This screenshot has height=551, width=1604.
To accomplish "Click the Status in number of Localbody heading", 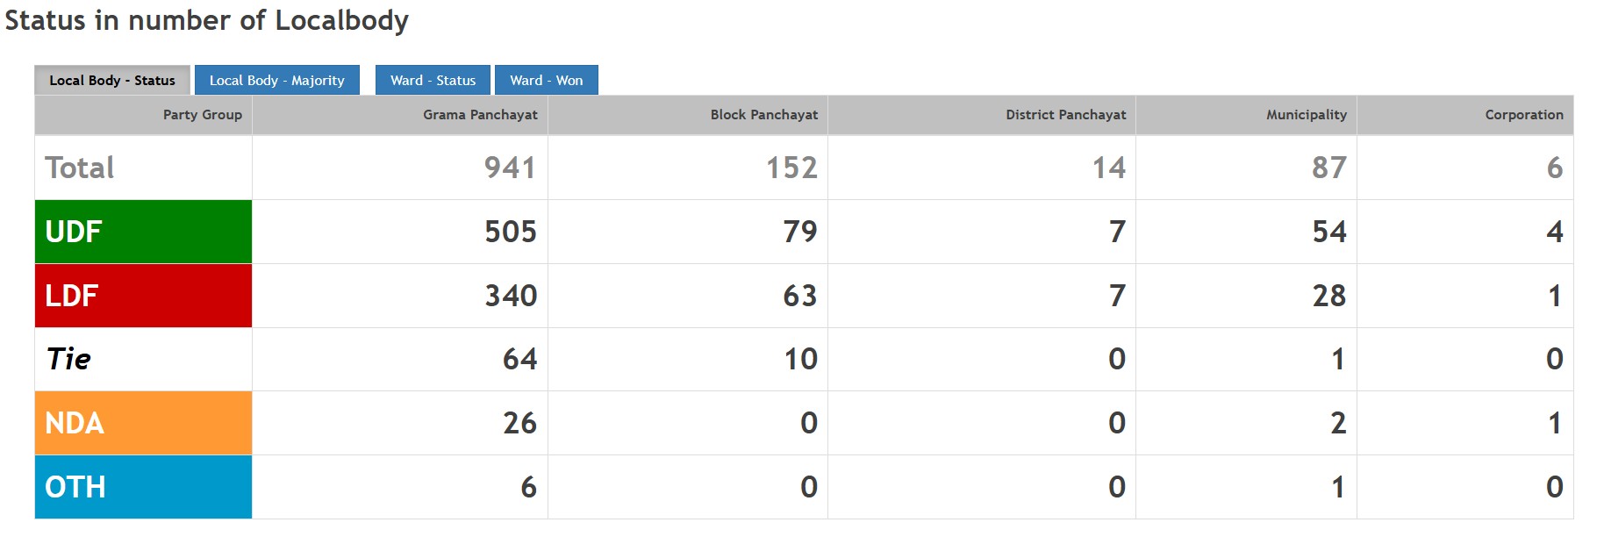I will pyautogui.click(x=207, y=20).
